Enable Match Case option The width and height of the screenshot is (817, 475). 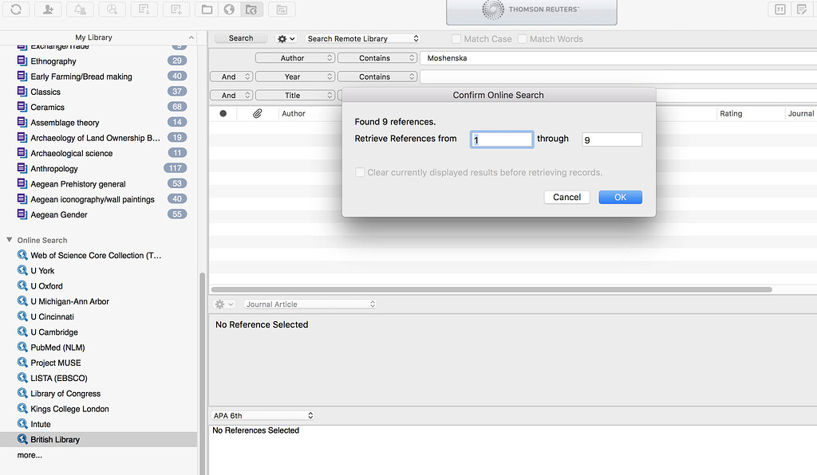click(456, 38)
